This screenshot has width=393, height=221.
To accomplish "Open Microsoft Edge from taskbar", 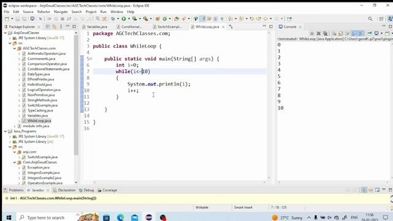I will pos(120,217).
